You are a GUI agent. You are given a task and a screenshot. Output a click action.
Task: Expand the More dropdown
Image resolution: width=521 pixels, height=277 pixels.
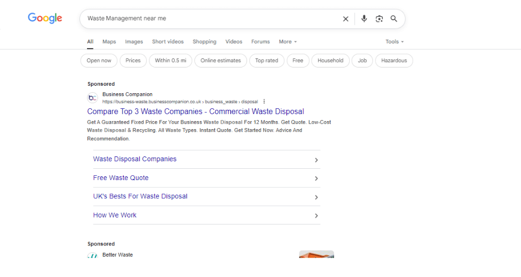click(288, 42)
